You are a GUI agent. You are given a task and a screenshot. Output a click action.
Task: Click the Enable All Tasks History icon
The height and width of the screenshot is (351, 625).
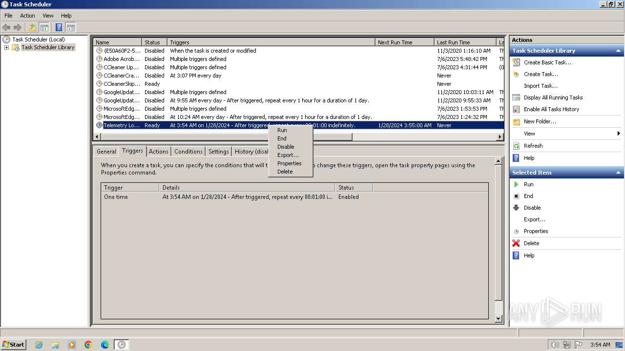(x=516, y=109)
